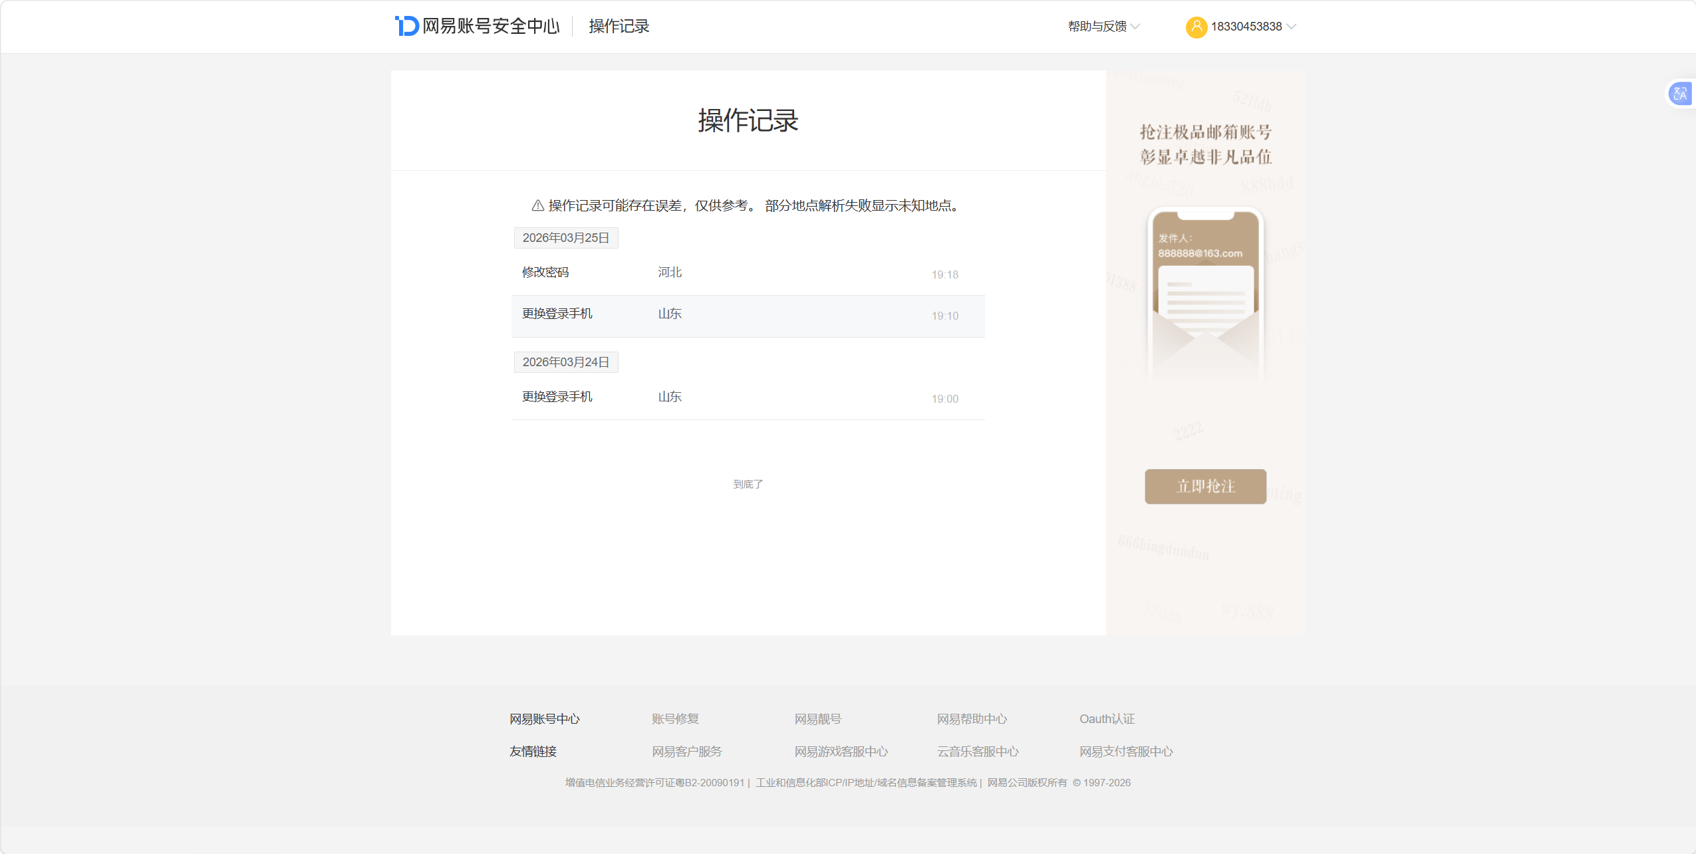Image resolution: width=1696 pixels, height=854 pixels.
Task: Click the 抢注极品邮箱账号 promo heading
Action: pos(1205,132)
